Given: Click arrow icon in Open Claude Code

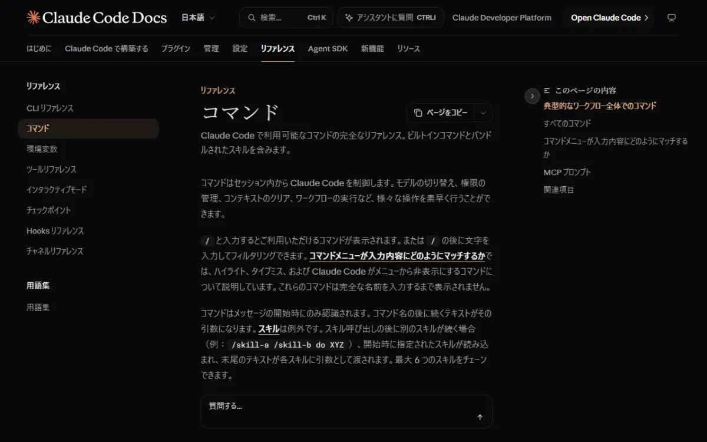Looking at the screenshot, I should click(646, 18).
